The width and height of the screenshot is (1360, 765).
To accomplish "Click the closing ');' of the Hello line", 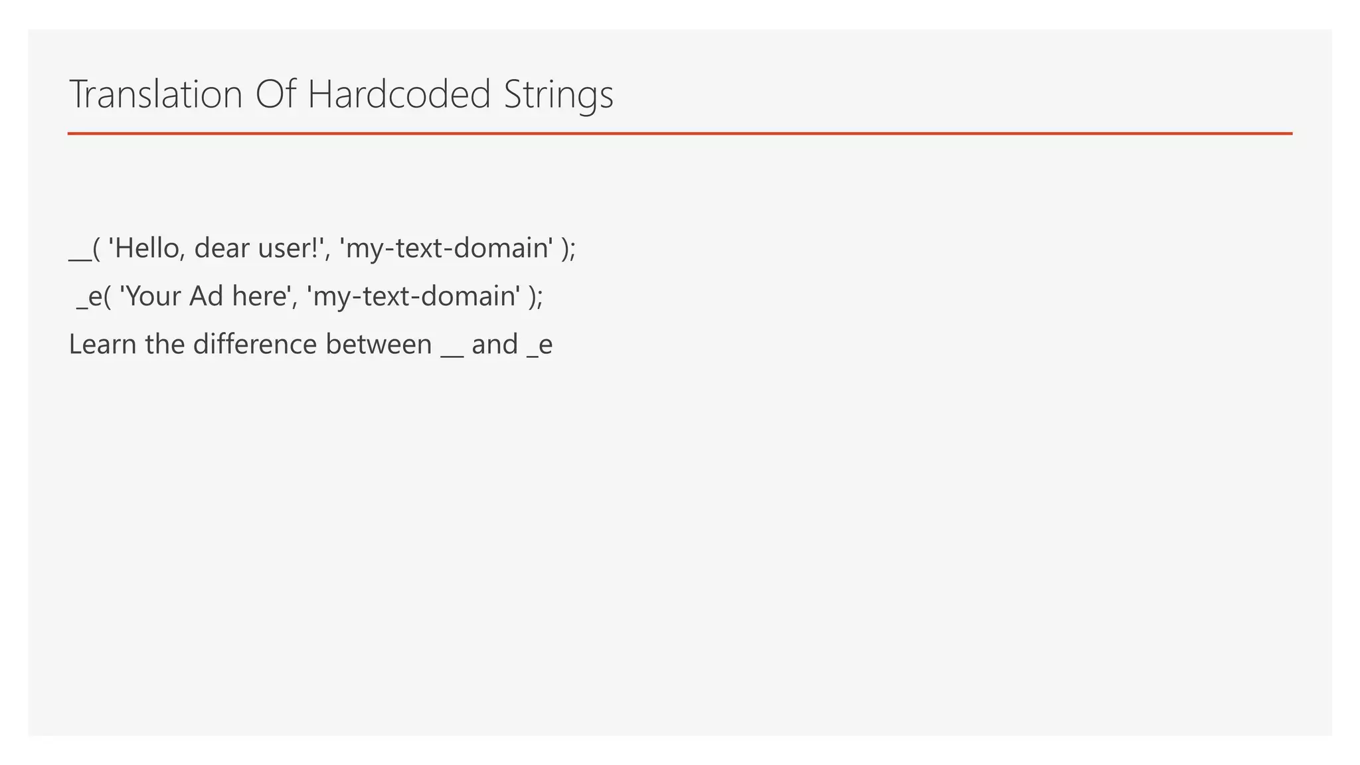I will [x=568, y=248].
